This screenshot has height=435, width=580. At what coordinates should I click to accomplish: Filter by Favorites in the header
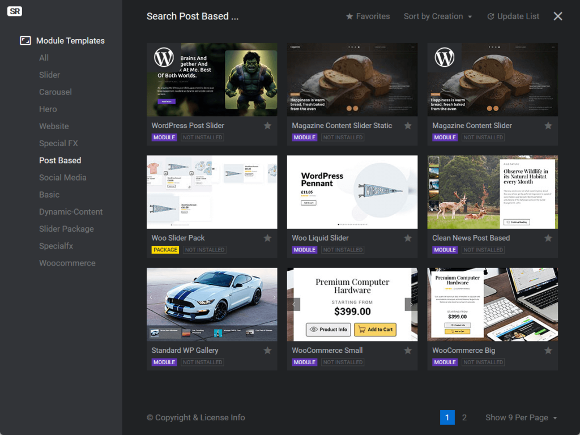tap(368, 16)
